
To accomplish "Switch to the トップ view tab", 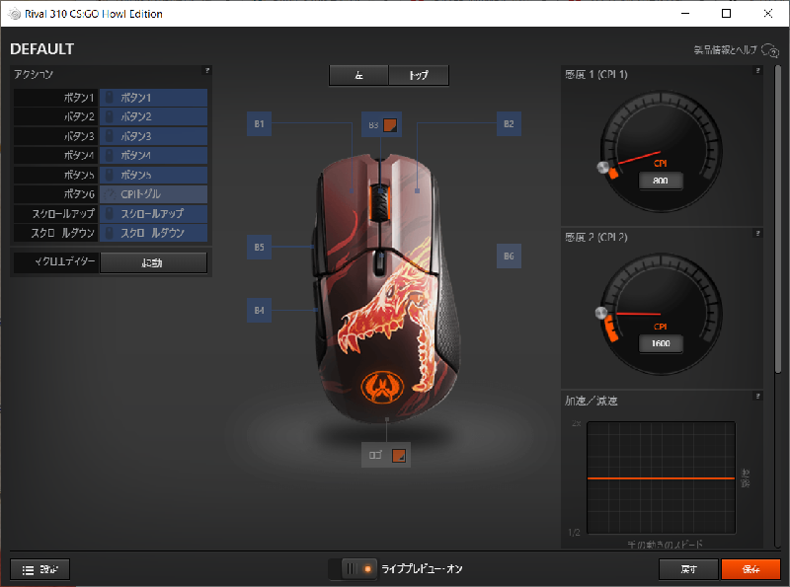I will [x=419, y=76].
